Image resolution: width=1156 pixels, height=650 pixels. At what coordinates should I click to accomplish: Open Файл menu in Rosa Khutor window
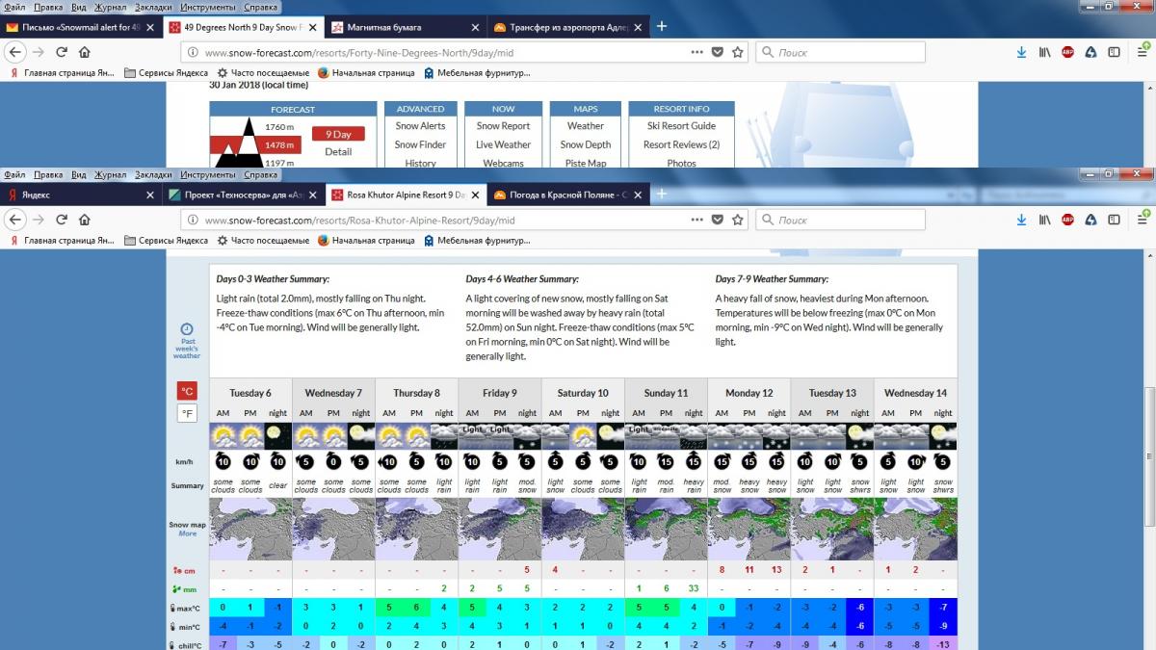point(14,175)
